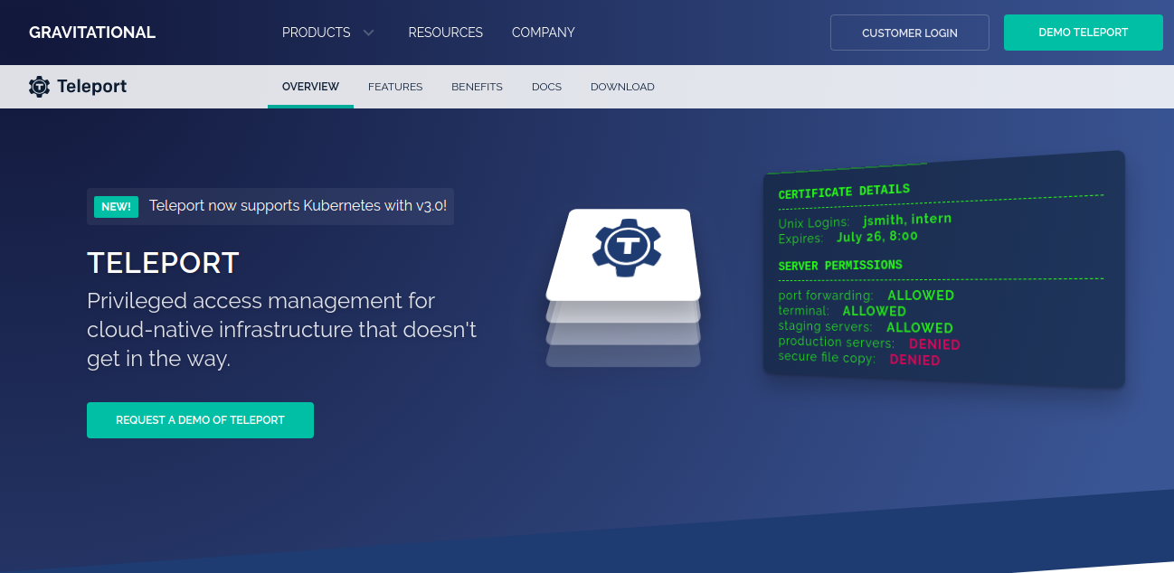Select the OVERVIEW tab
Viewport: 1174px width, 573px height.
(310, 87)
